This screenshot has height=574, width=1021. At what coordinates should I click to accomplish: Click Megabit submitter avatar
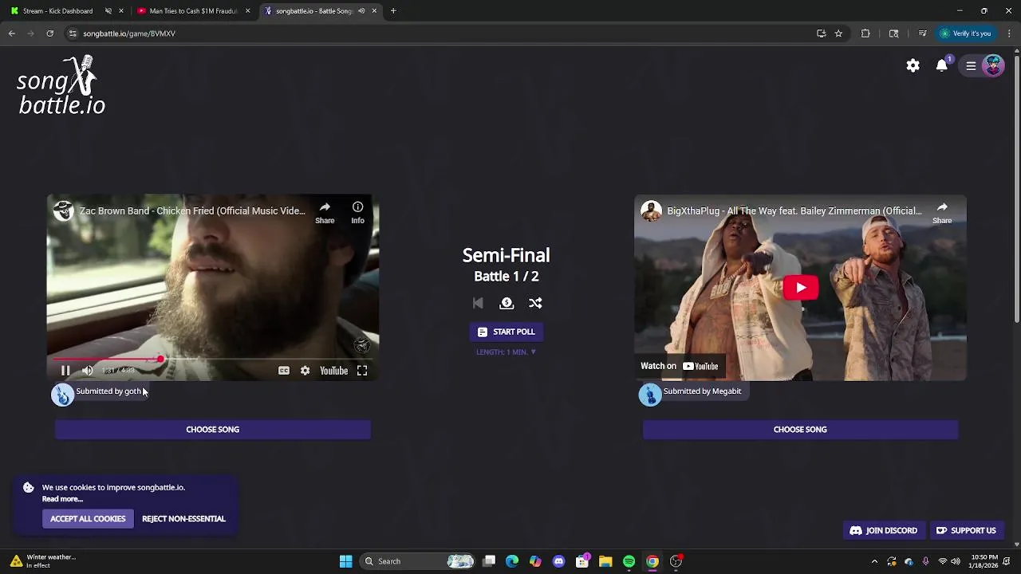click(x=650, y=394)
